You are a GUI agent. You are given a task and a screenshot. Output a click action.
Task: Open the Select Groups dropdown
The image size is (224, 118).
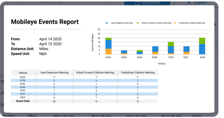click(76, 3)
